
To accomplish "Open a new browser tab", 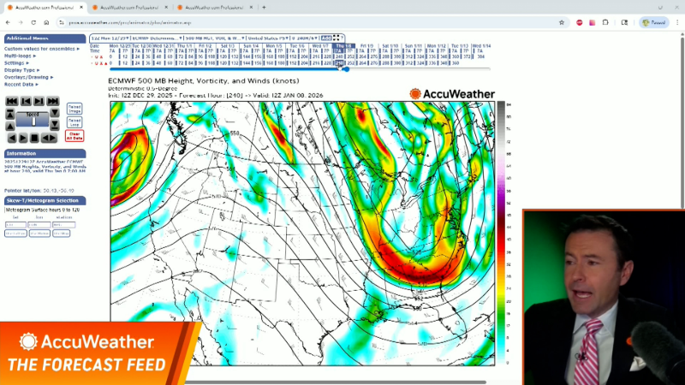I will coord(264,7).
